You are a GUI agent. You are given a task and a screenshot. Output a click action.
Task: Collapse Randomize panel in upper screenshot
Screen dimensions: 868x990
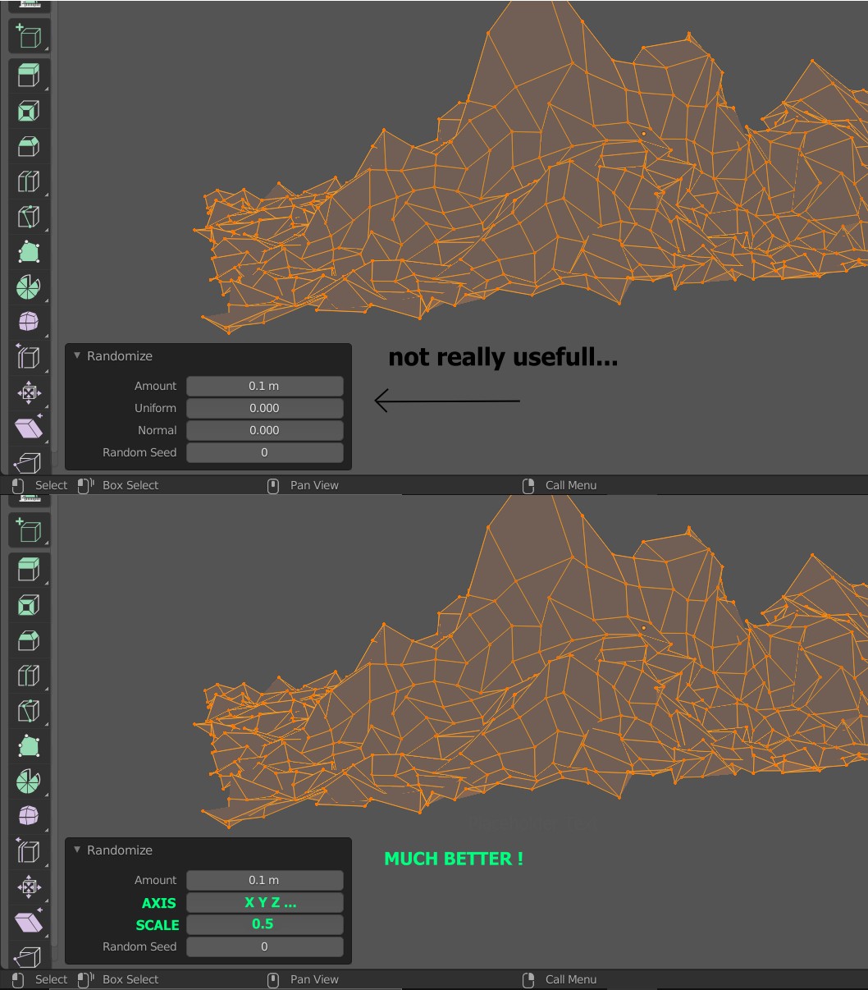pos(77,355)
